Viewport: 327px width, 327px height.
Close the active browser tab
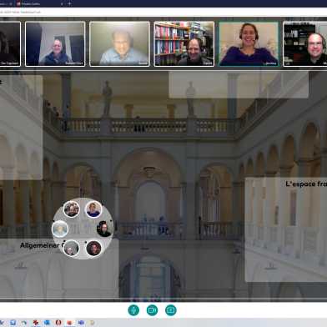click(x=62, y=4)
